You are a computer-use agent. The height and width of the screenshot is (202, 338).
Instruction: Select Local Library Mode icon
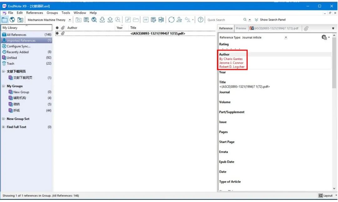click(4, 20)
